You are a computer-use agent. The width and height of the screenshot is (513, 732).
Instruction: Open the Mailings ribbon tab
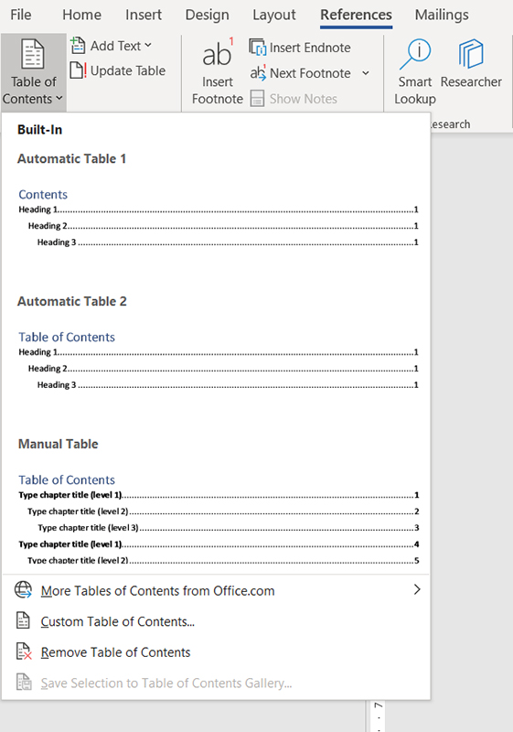pos(442,15)
